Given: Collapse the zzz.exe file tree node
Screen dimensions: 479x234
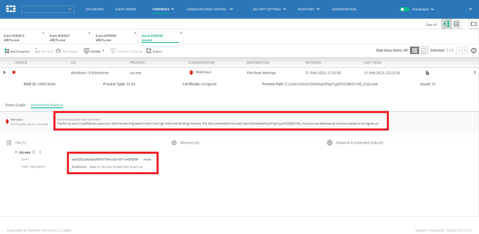Looking at the screenshot, I should [16, 152].
